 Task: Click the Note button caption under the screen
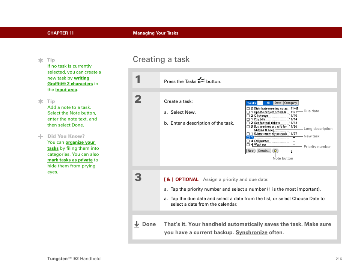[283, 158]
